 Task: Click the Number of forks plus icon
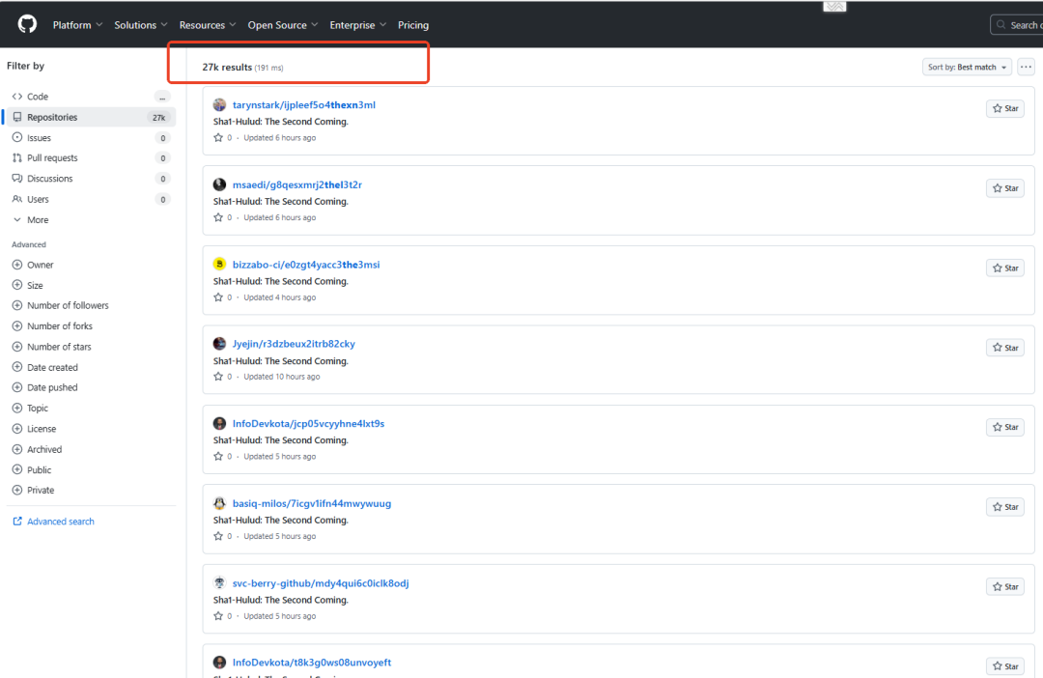17,326
